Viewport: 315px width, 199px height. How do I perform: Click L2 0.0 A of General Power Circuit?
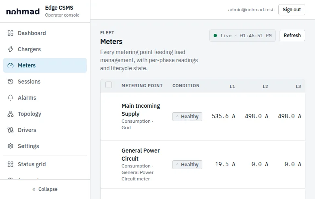coord(260,164)
